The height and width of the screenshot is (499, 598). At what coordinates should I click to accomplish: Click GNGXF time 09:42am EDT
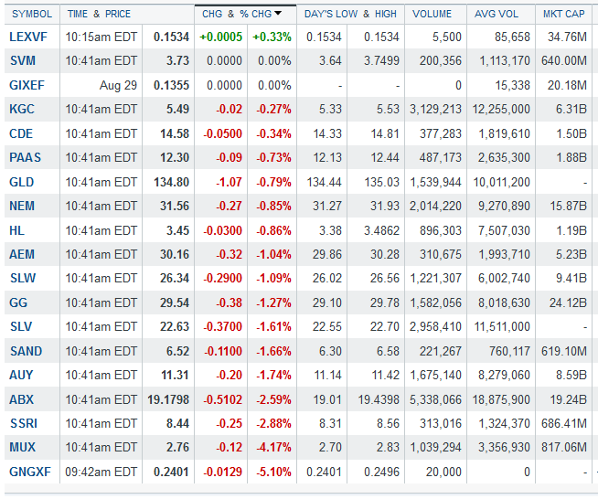pos(101,472)
